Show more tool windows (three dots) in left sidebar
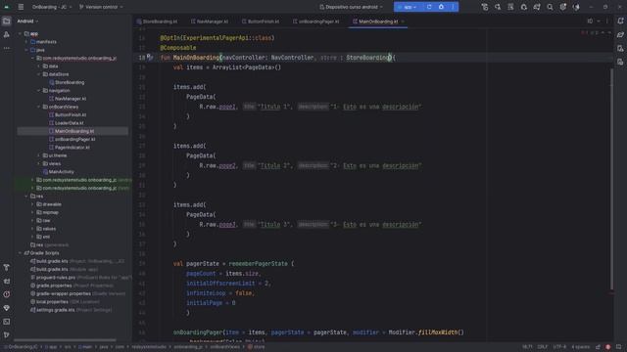This screenshot has height=352, width=627. coord(7,48)
